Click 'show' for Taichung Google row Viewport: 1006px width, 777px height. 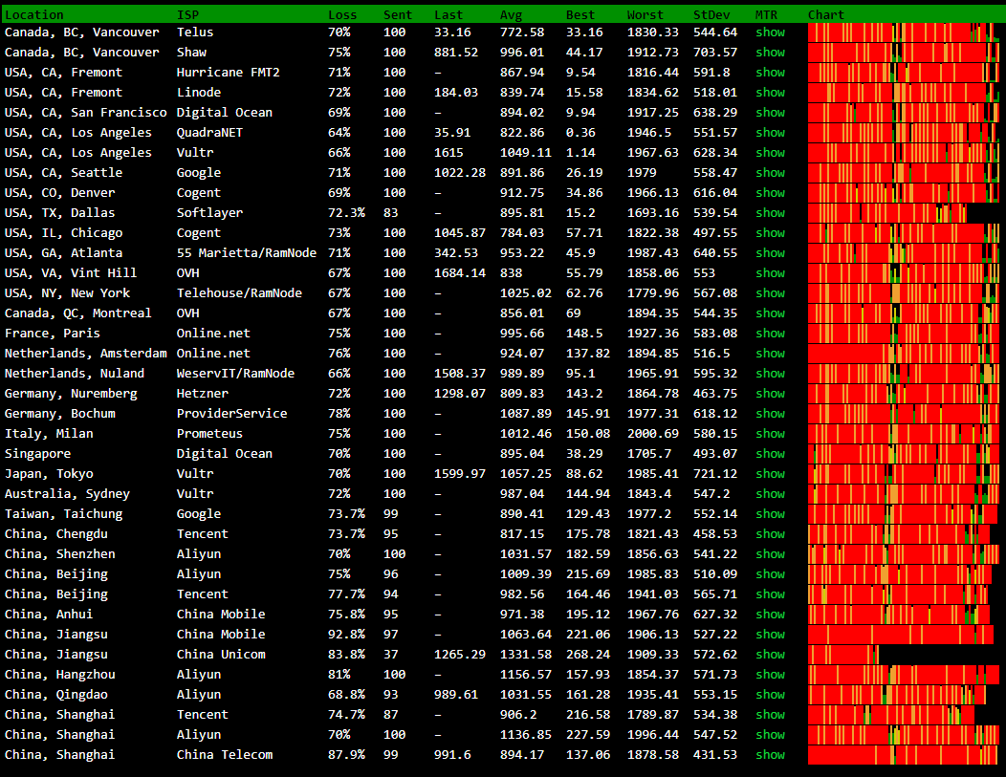click(770, 513)
